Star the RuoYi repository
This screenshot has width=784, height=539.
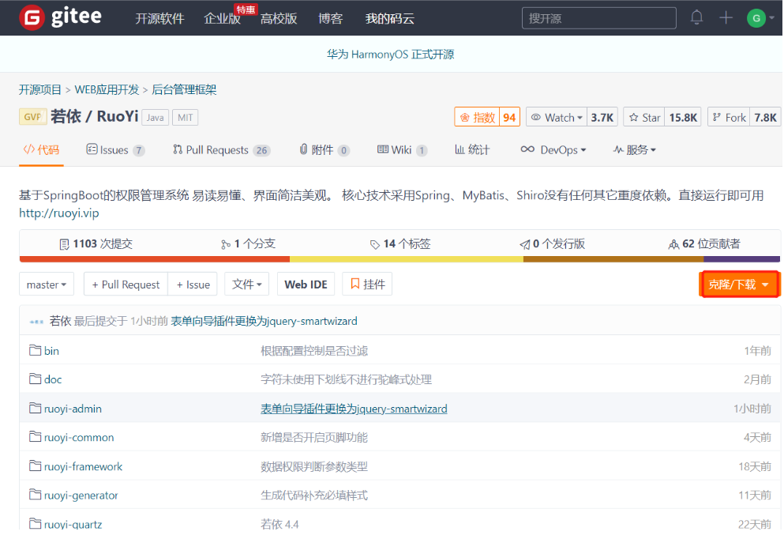644,118
